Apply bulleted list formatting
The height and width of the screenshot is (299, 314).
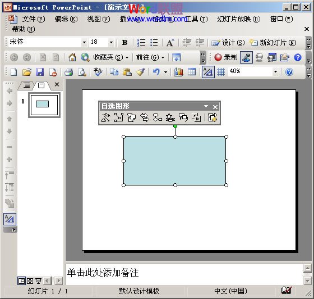tap(154, 43)
